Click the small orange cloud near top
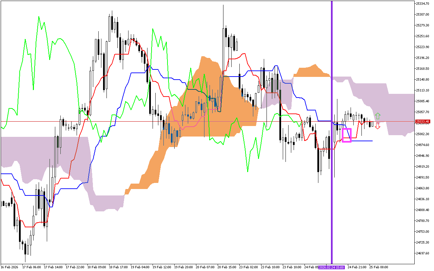The width and height of the screenshot is (434, 271). (x=310, y=71)
